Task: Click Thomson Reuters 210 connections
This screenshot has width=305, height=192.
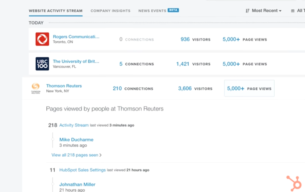Action: pos(133,88)
